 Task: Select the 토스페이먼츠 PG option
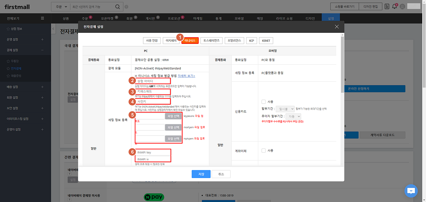(211, 40)
